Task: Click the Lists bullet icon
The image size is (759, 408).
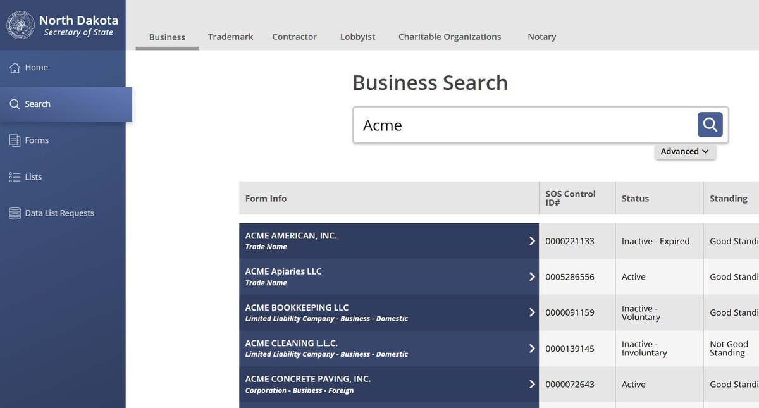Action: tap(15, 177)
